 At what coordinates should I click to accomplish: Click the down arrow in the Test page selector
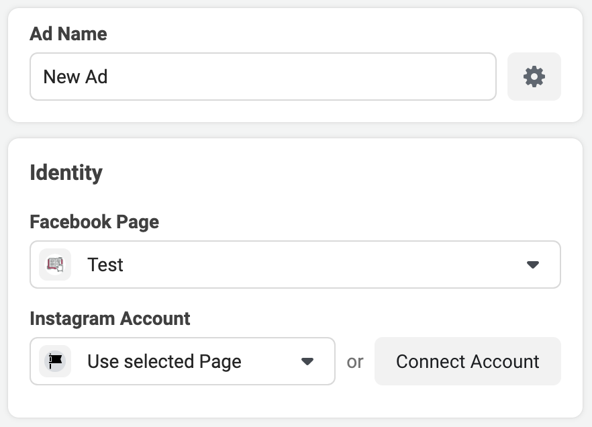[x=534, y=264]
